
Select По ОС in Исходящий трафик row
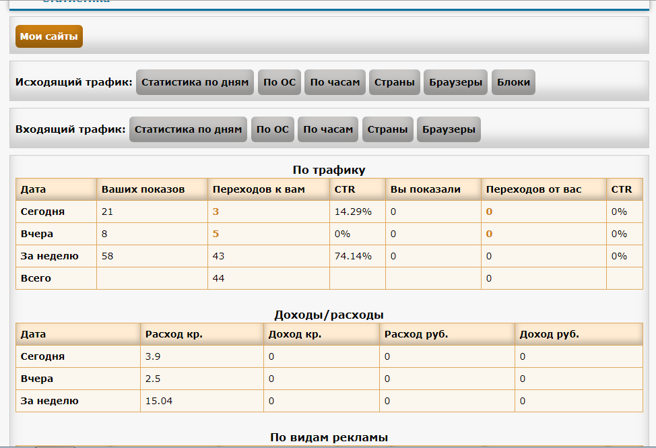280,82
